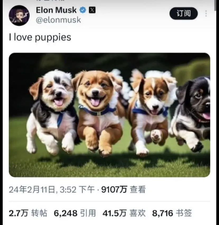View the 9107万 查看 view count
This screenshot has width=219, height=225.
point(123,189)
